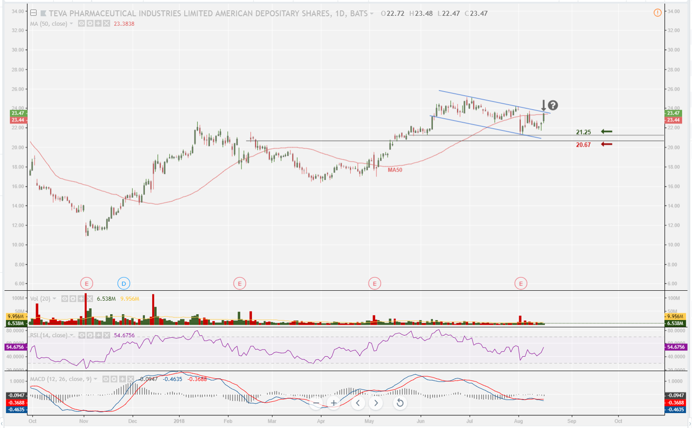
Task: Click the RSI value 54.6756 in legend
Action: [x=124, y=335]
